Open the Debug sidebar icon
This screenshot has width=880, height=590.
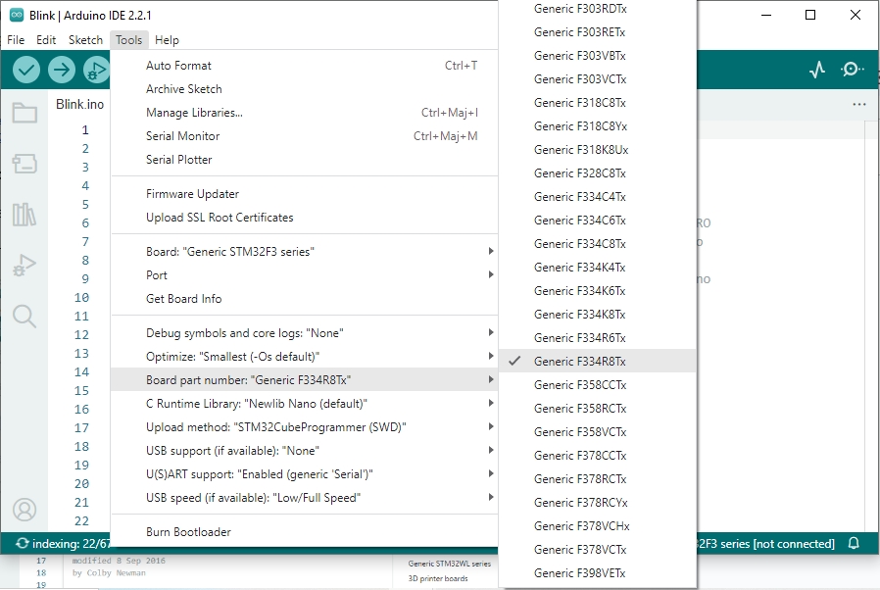(24, 266)
